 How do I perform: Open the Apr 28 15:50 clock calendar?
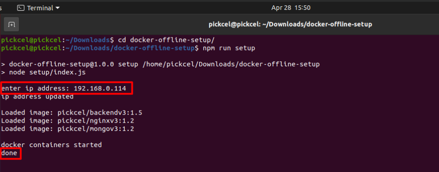point(291,8)
